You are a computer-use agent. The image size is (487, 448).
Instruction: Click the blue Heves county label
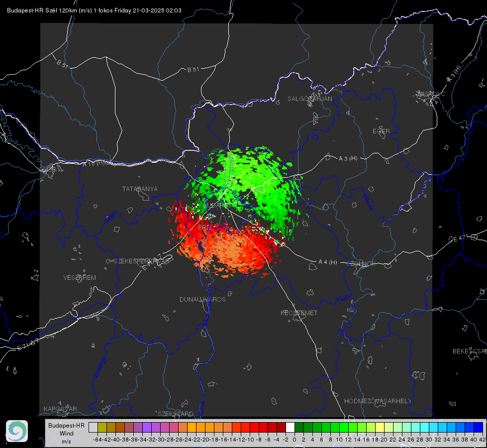pyautogui.click(x=368, y=202)
